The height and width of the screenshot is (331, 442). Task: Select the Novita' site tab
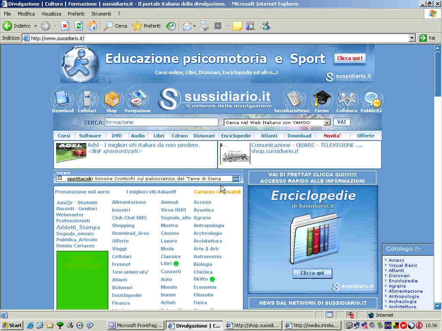click(332, 136)
